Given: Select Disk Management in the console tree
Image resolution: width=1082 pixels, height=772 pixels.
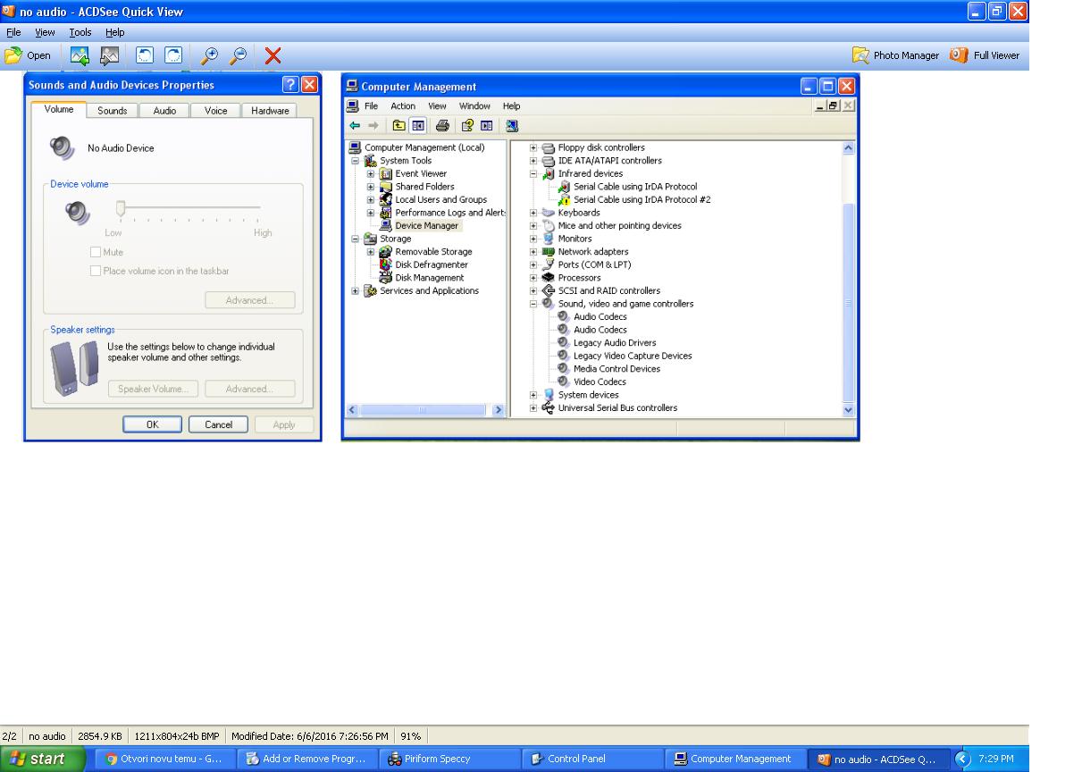Looking at the screenshot, I should coord(430,278).
